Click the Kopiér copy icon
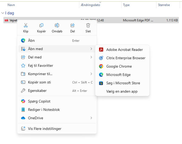Viewport: 182px width, 144px height. pos(41,26)
